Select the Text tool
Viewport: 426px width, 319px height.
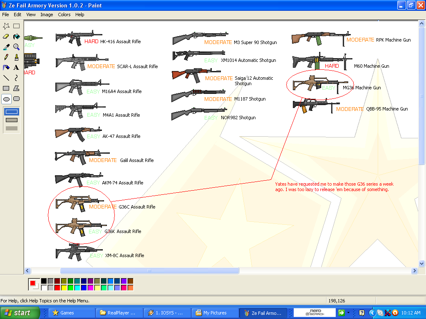pyautogui.click(x=17, y=68)
